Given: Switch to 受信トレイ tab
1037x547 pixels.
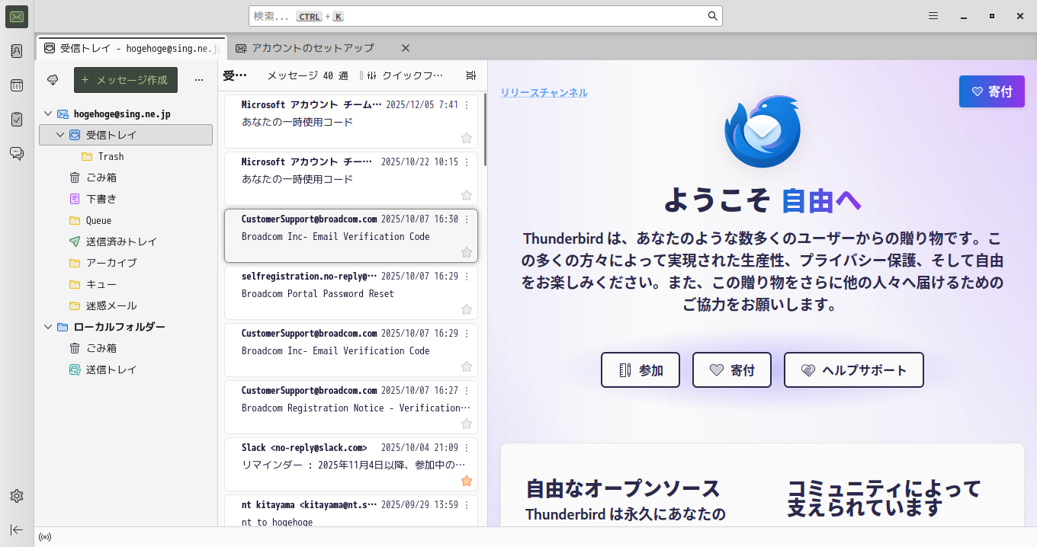Looking at the screenshot, I should click(132, 48).
